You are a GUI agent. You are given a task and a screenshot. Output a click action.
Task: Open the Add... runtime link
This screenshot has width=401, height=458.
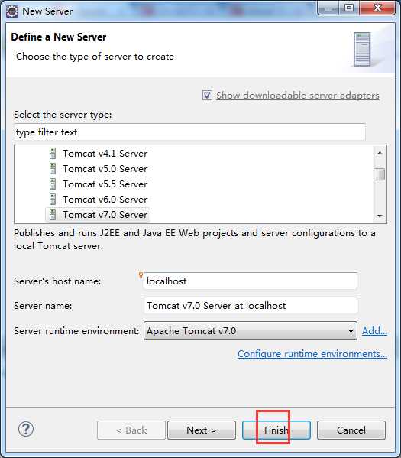(x=374, y=331)
